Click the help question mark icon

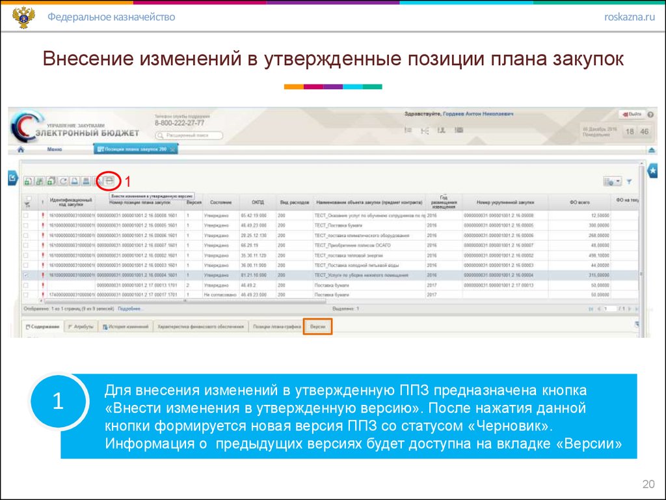[x=650, y=115]
